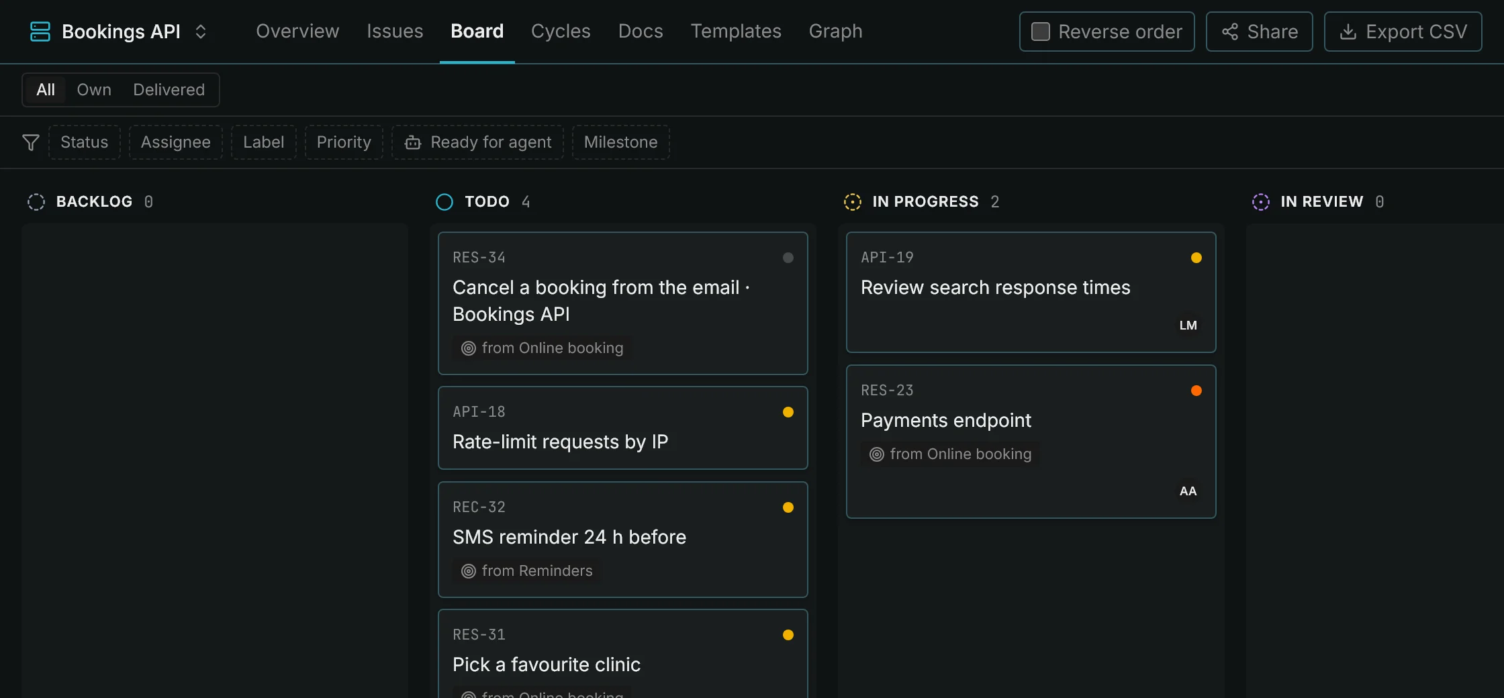Click the Backlog dashed circle status icon
Image resolution: width=1504 pixels, height=698 pixels.
pos(36,202)
